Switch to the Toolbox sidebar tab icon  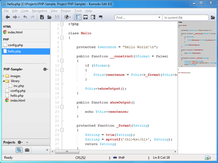point(27,150)
